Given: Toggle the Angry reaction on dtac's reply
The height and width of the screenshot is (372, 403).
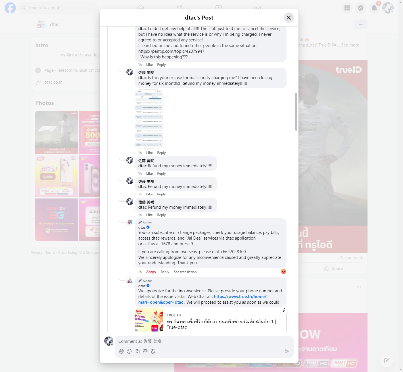Looking at the screenshot, I should click(x=151, y=272).
